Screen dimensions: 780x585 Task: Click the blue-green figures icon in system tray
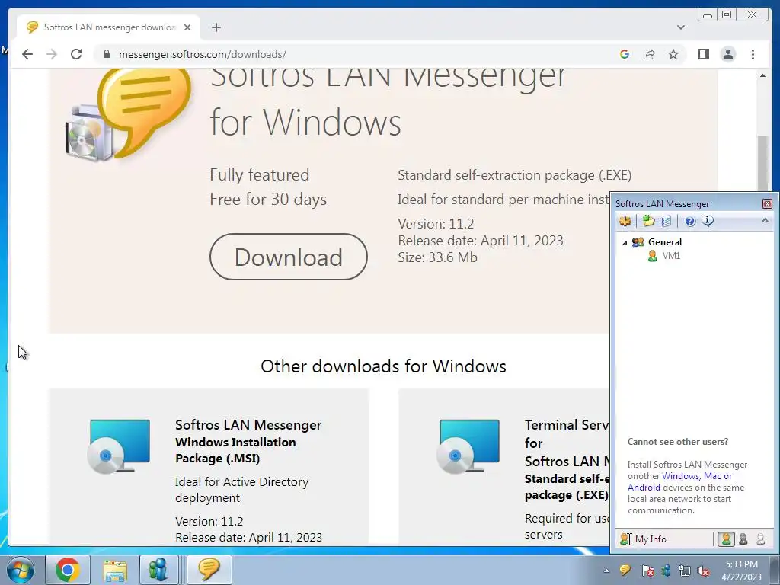pos(666,571)
